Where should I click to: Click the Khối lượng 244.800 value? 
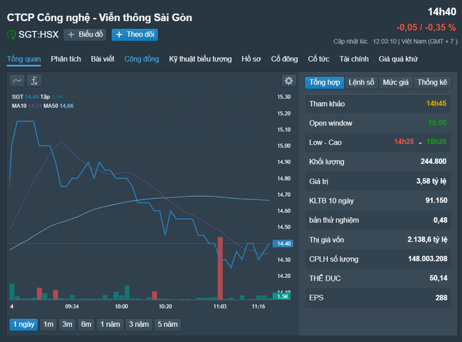pos(434,161)
